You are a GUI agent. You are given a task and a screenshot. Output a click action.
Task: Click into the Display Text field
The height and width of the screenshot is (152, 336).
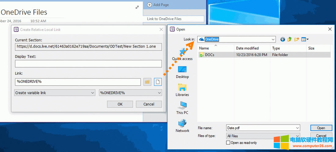pyautogui.click(x=88, y=64)
